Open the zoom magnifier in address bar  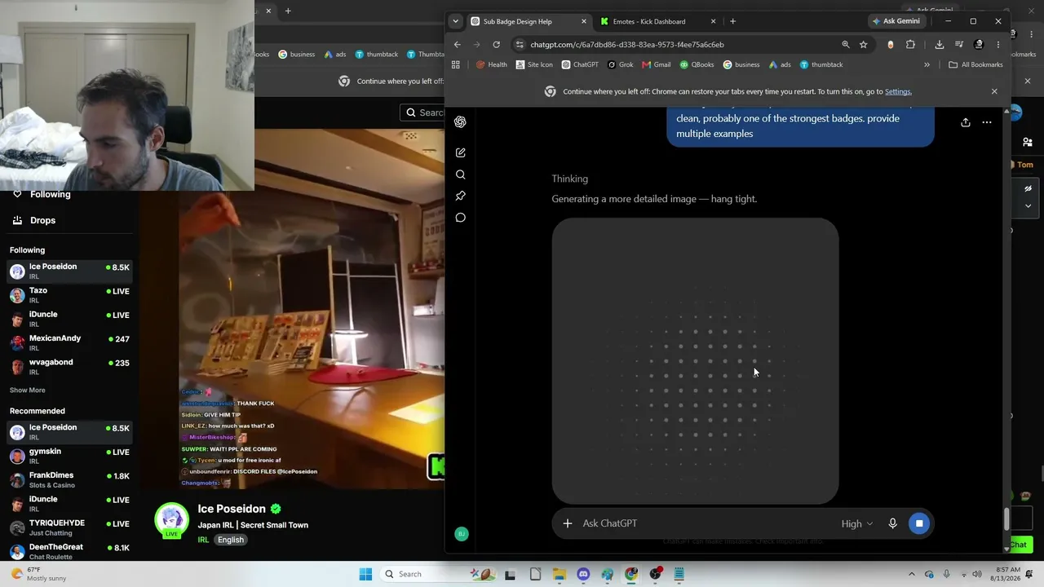845,45
